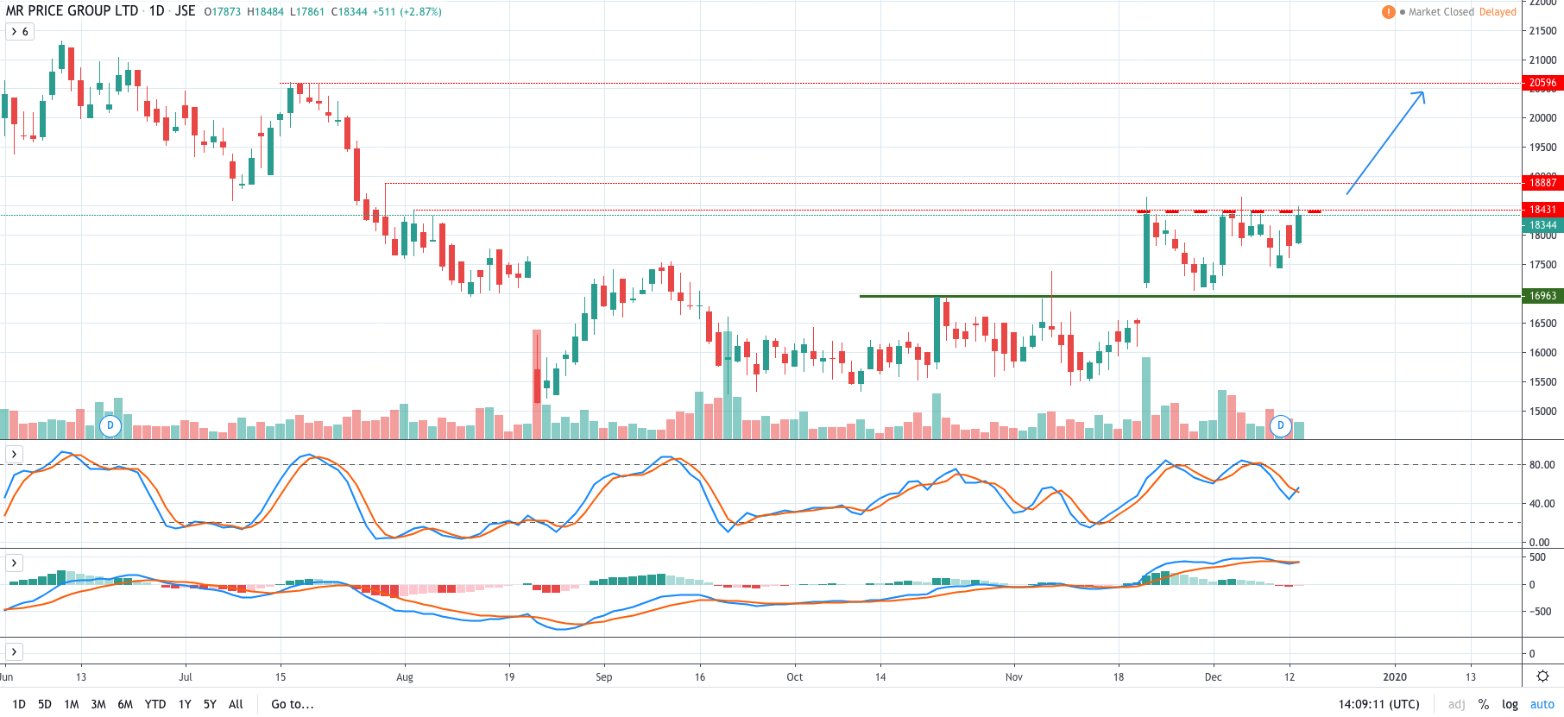Viewport: 1564px width, 717px height.
Task: Expand the stochastic oscillator pane legend chevron
Action: [14, 454]
